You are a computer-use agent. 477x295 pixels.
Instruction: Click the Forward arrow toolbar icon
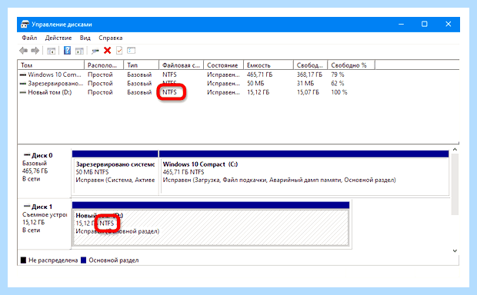[x=35, y=51]
